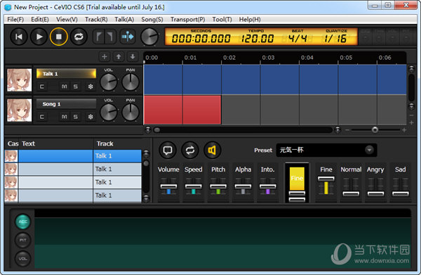This screenshot has height=275, width=421.
Task: Toggle loop playback in the transport bar
Action: click(x=79, y=37)
